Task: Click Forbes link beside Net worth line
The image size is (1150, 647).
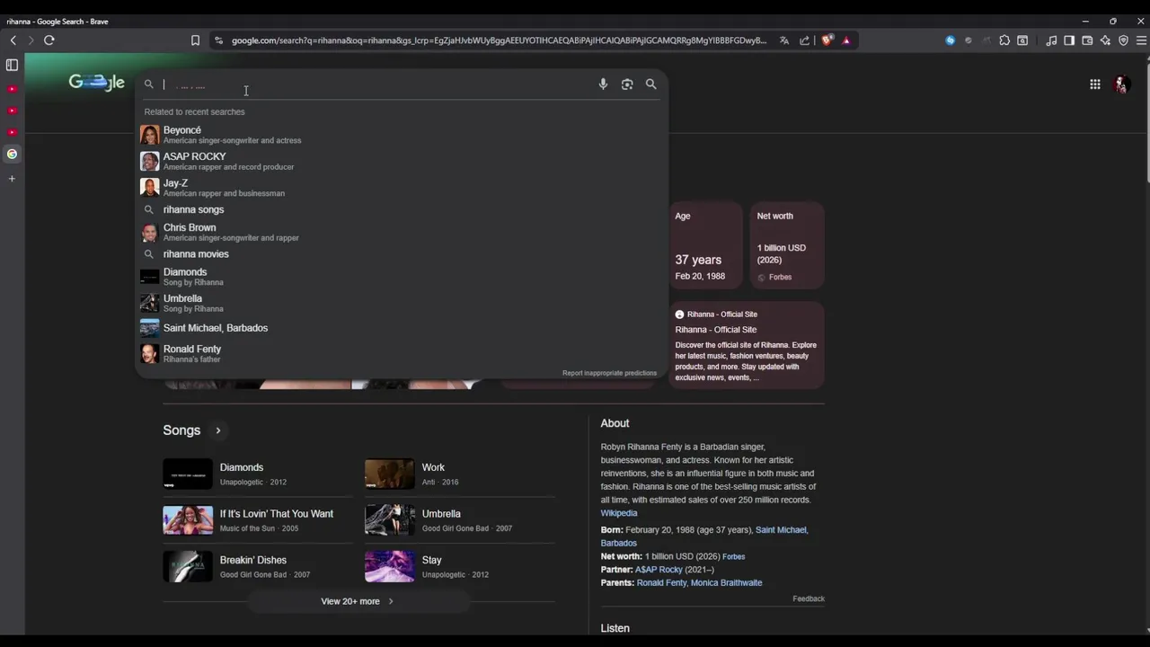Action: (x=733, y=557)
